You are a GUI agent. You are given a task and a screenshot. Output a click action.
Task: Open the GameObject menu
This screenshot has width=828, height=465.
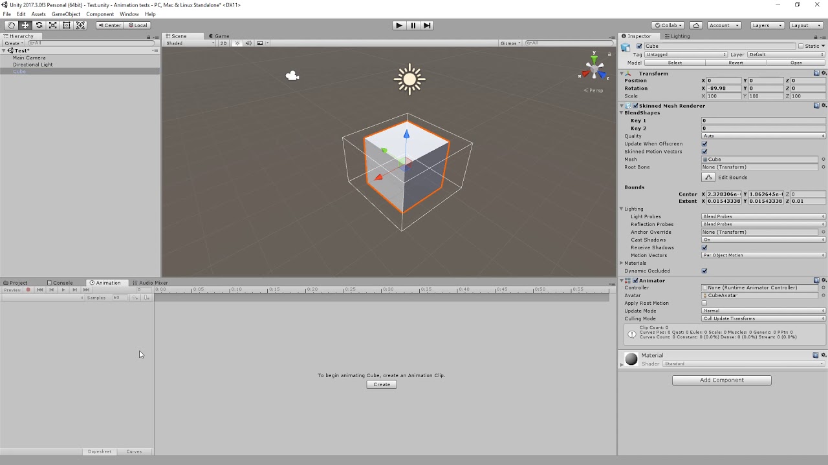pos(66,14)
